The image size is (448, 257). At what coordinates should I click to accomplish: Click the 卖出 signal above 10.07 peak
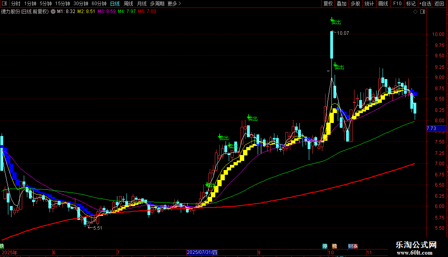click(x=335, y=21)
